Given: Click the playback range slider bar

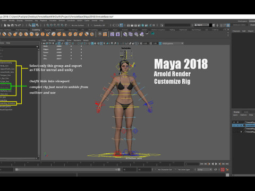Looking at the screenshot, I should pos(67,170).
